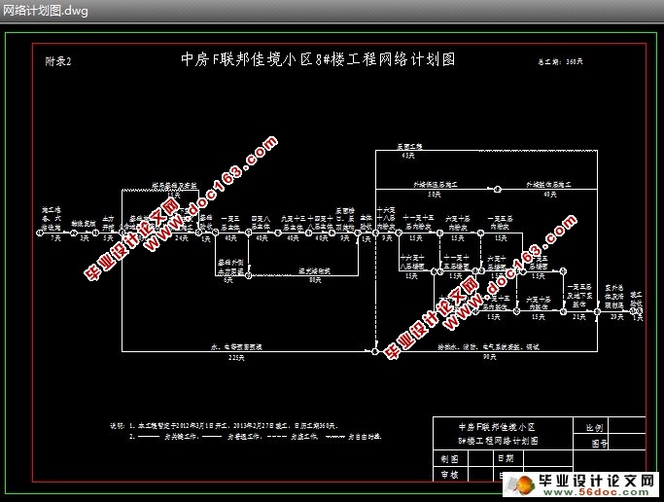The image size is (664, 502).
Task: Click 中房F联邦佳境小区 in the title block
Action: (x=497, y=427)
